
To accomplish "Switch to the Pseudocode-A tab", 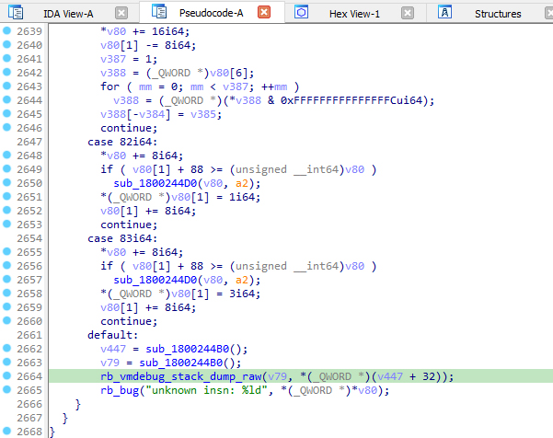I will [211, 13].
